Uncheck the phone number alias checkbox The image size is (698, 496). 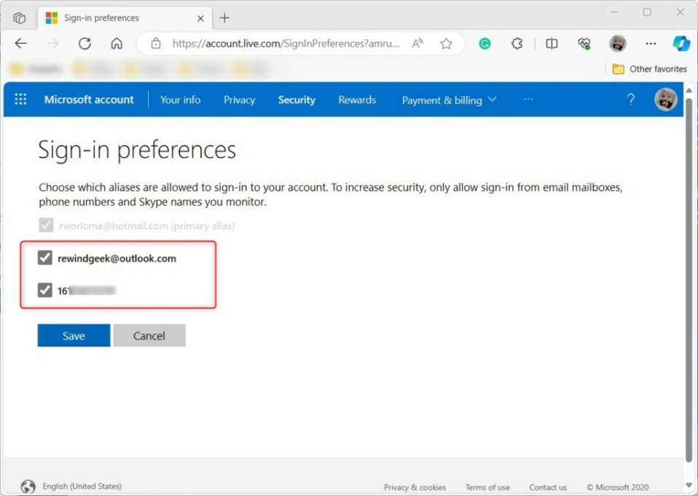click(45, 290)
